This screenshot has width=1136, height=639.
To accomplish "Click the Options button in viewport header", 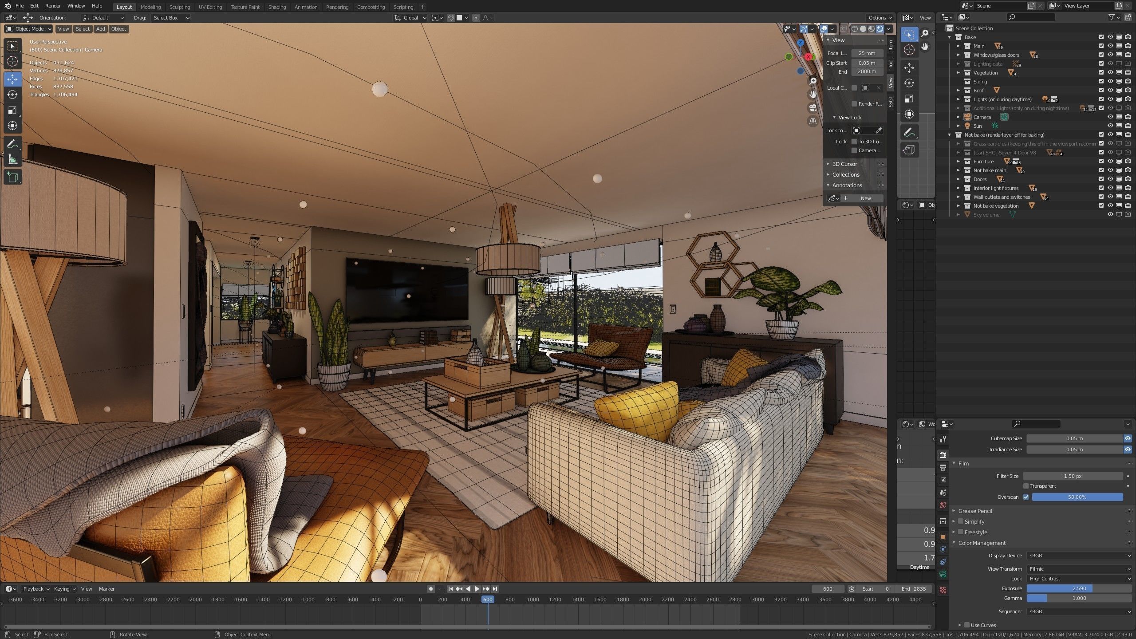I will tap(880, 18).
